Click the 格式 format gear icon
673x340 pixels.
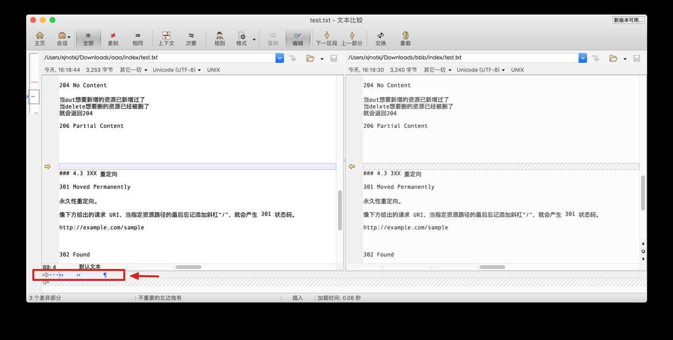point(241,36)
